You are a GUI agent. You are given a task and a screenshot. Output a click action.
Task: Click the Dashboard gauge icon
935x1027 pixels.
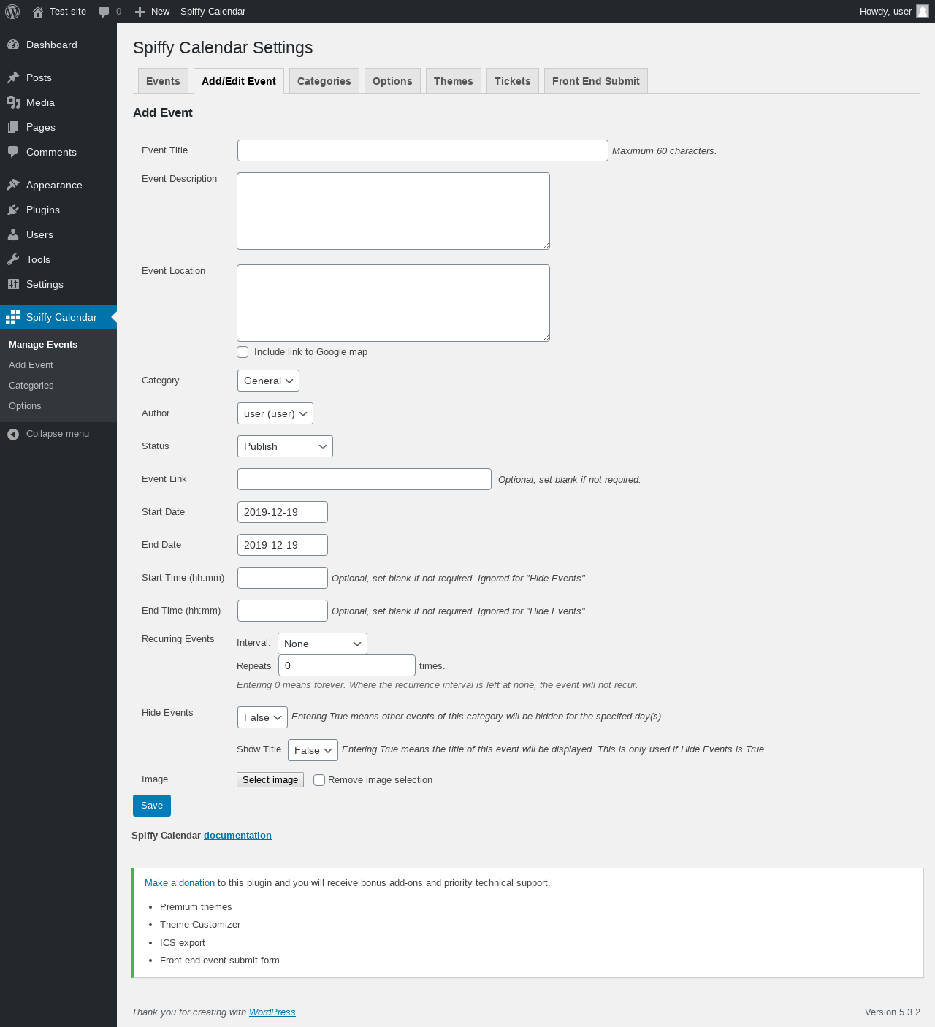coord(13,45)
